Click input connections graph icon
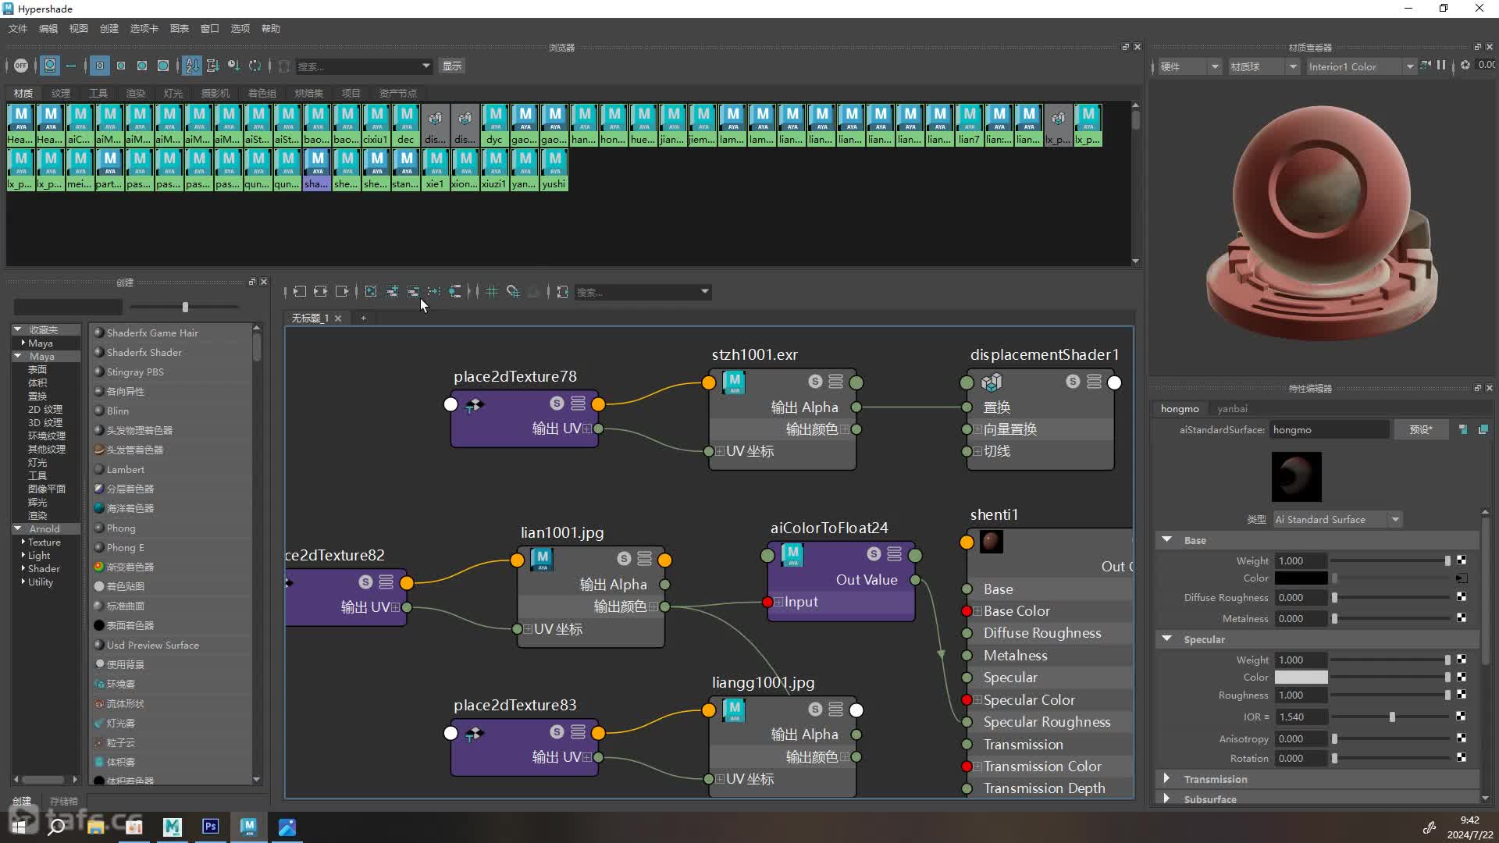Image resolution: width=1499 pixels, height=843 pixels. click(x=300, y=291)
